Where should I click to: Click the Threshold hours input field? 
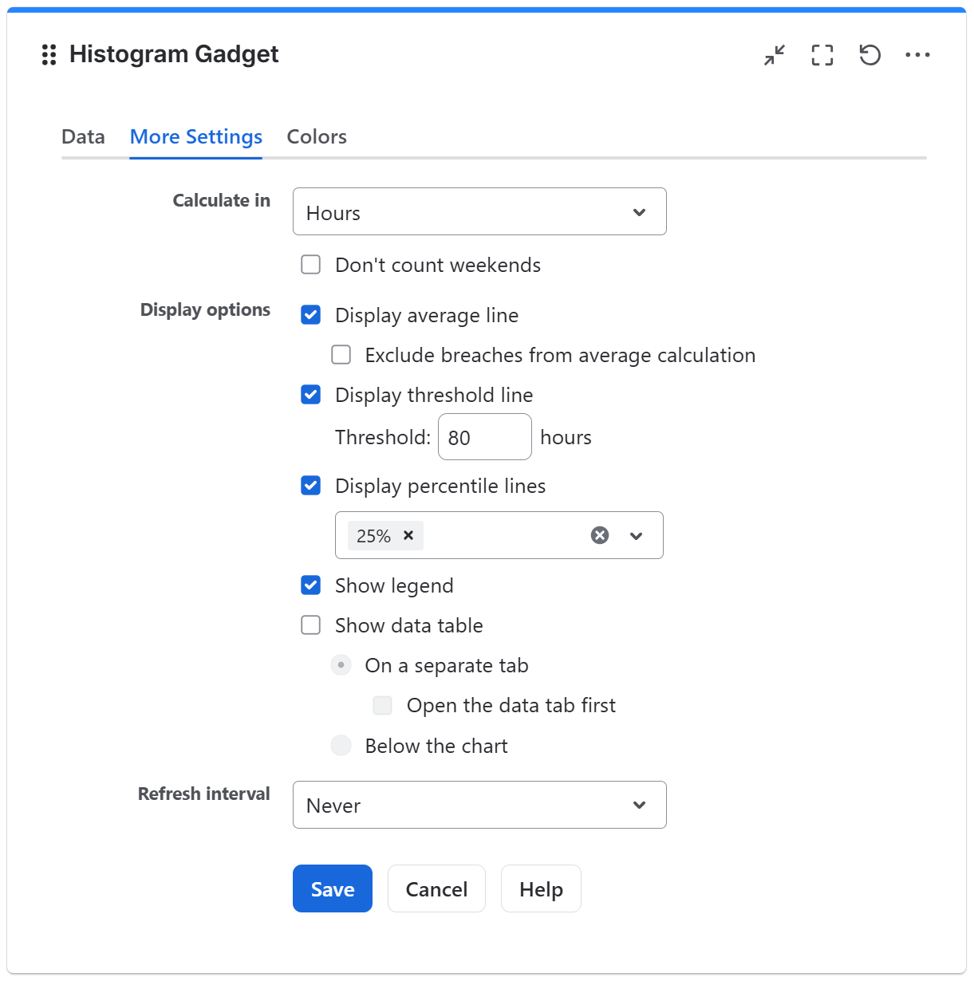[485, 437]
